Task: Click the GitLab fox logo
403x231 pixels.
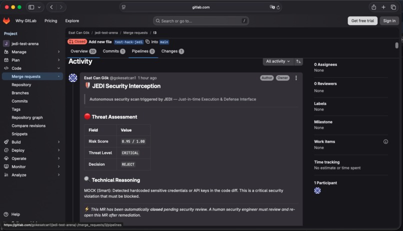Action: [6, 20]
